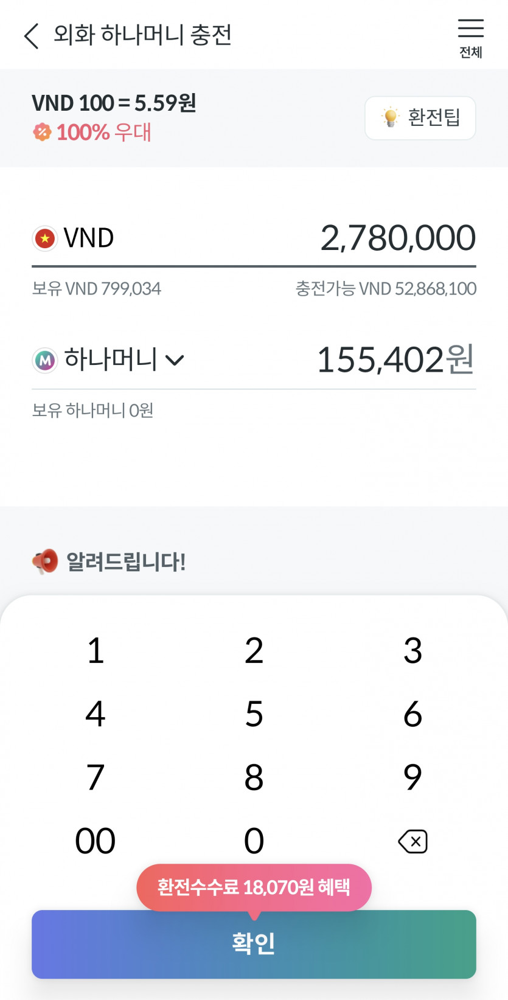Tap the 100% 우대 badge icon
This screenshot has height=1000, width=508.
[42, 132]
